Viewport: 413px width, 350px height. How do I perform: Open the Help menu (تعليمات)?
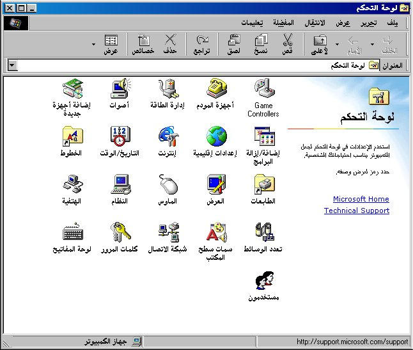(252, 23)
